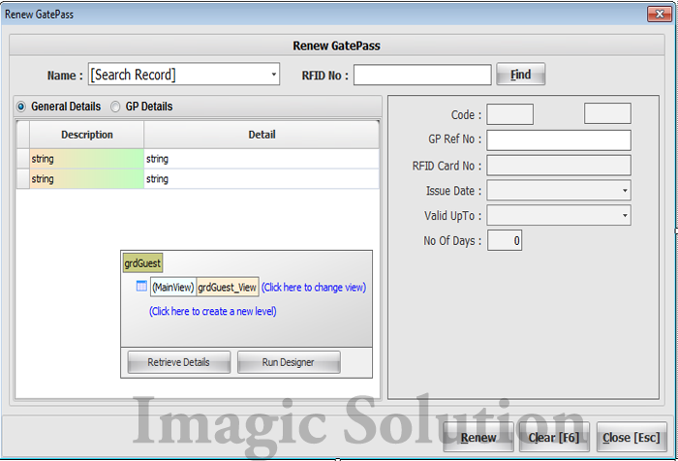This screenshot has width=678, height=461.
Task: Click the GP Ref No input field
Action: [559, 140]
